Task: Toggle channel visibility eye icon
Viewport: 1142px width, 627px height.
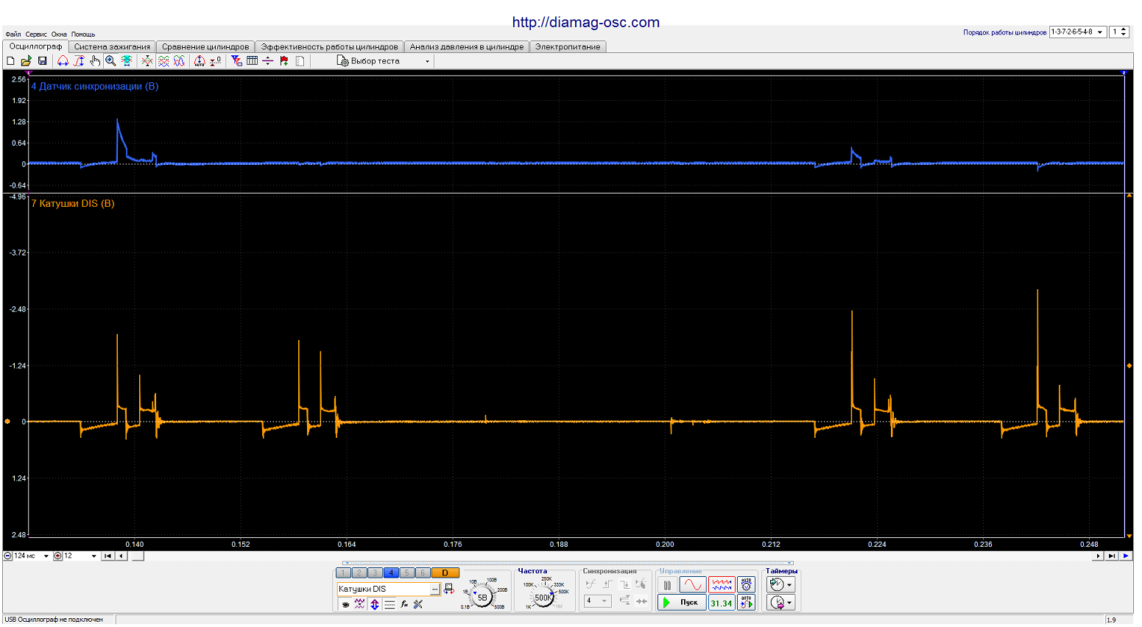Action: pyautogui.click(x=345, y=604)
